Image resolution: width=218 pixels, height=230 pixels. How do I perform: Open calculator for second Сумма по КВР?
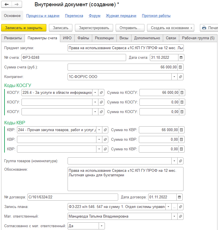tap(181, 139)
